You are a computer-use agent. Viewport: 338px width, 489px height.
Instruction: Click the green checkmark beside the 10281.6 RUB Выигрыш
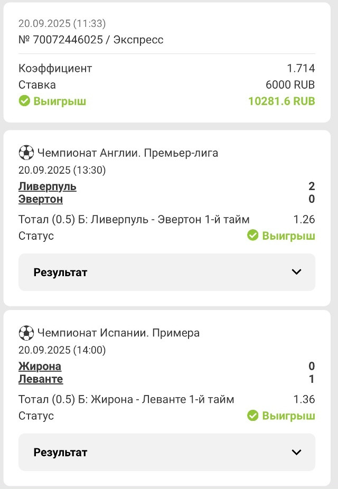[x=24, y=101]
